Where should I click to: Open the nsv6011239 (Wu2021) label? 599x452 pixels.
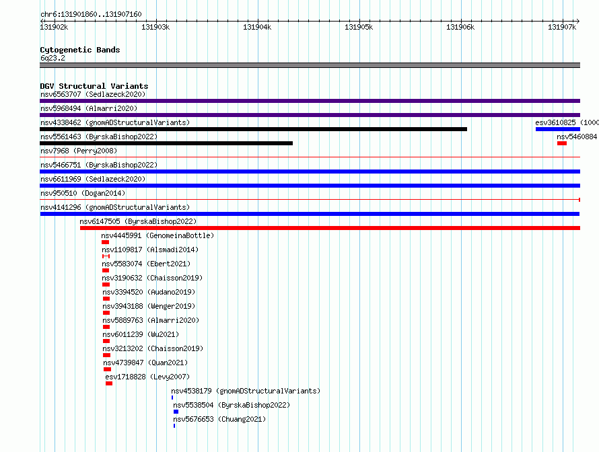pos(141,334)
